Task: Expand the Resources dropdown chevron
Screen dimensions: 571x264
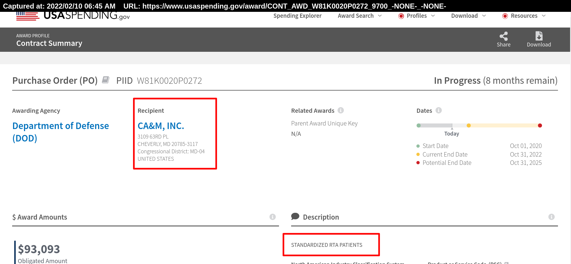Action: click(x=544, y=16)
